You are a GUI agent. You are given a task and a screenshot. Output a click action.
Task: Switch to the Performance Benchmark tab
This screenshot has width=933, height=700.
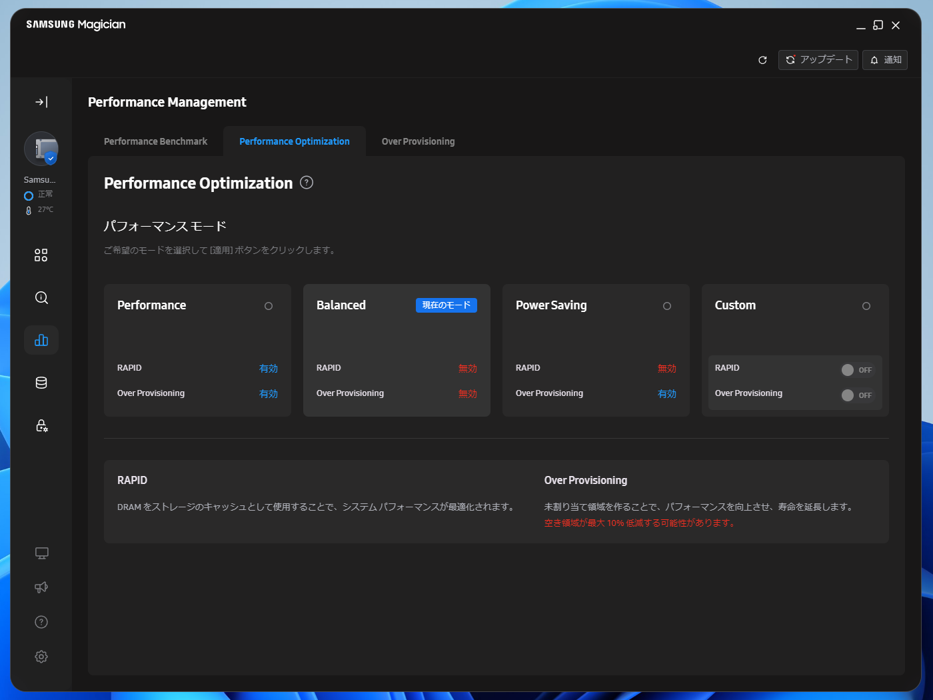[x=155, y=141]
